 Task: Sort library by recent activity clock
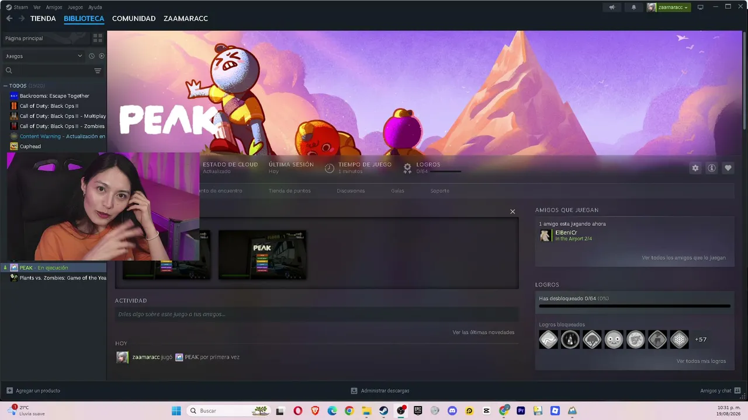coord(92,56)
